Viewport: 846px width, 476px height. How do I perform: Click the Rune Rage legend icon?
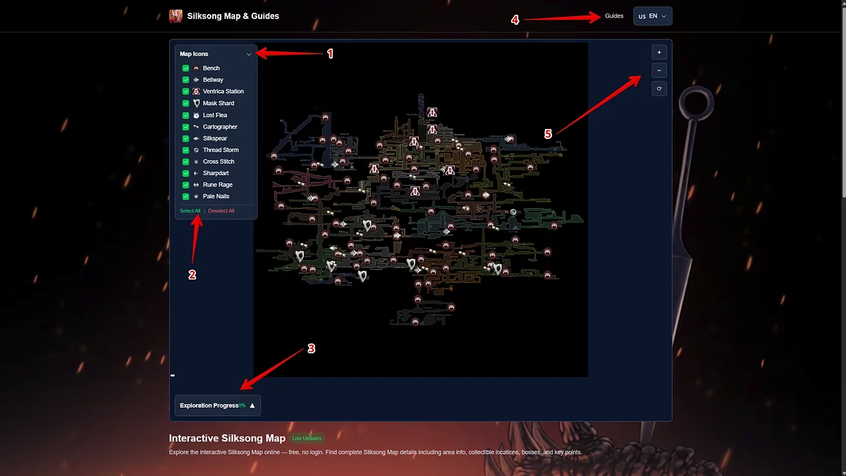[x=196, y=185]
